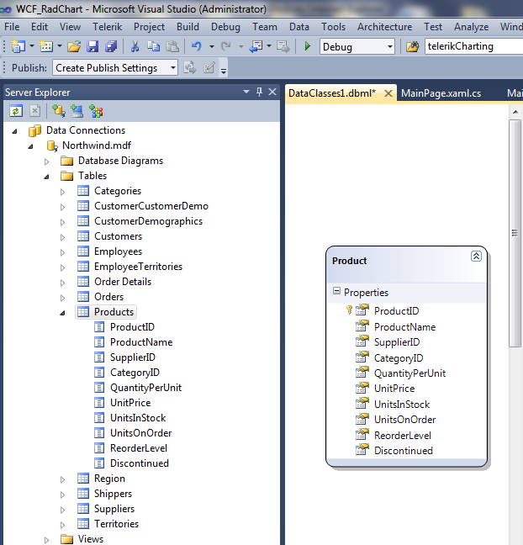Click the Save All icon
This screenshot has height=545, width=523.
(x=111, y=46)
